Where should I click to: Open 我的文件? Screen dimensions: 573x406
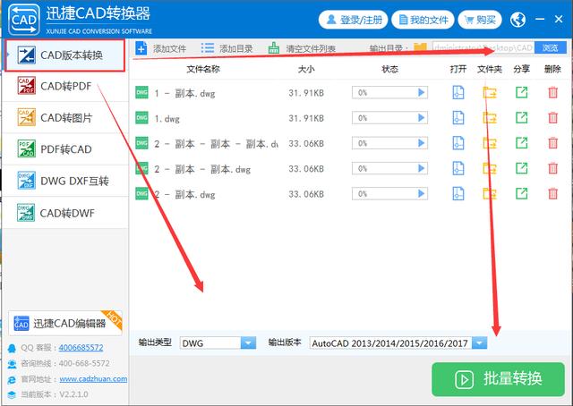423,20
